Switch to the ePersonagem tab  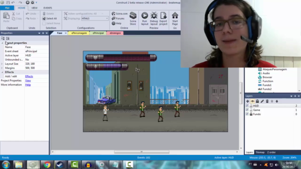79,33
